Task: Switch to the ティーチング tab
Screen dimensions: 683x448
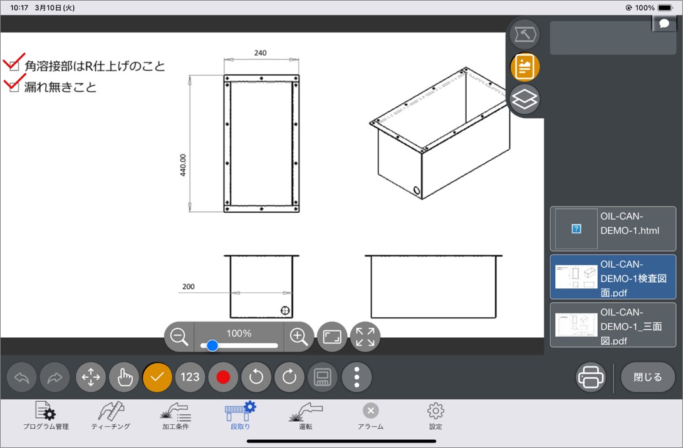Action: pos(111,417)
